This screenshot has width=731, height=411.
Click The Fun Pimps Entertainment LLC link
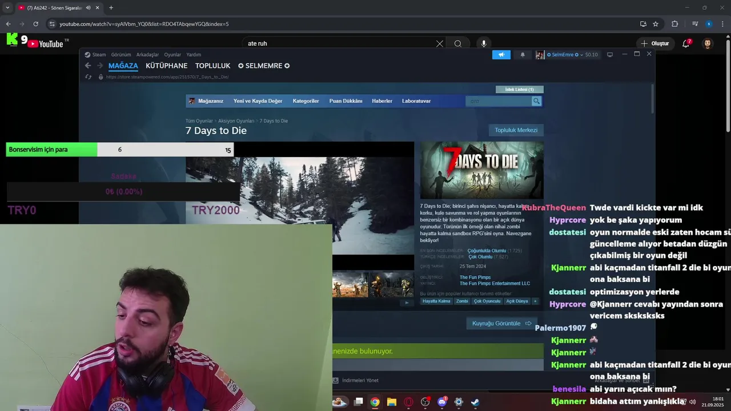[495, 283]
